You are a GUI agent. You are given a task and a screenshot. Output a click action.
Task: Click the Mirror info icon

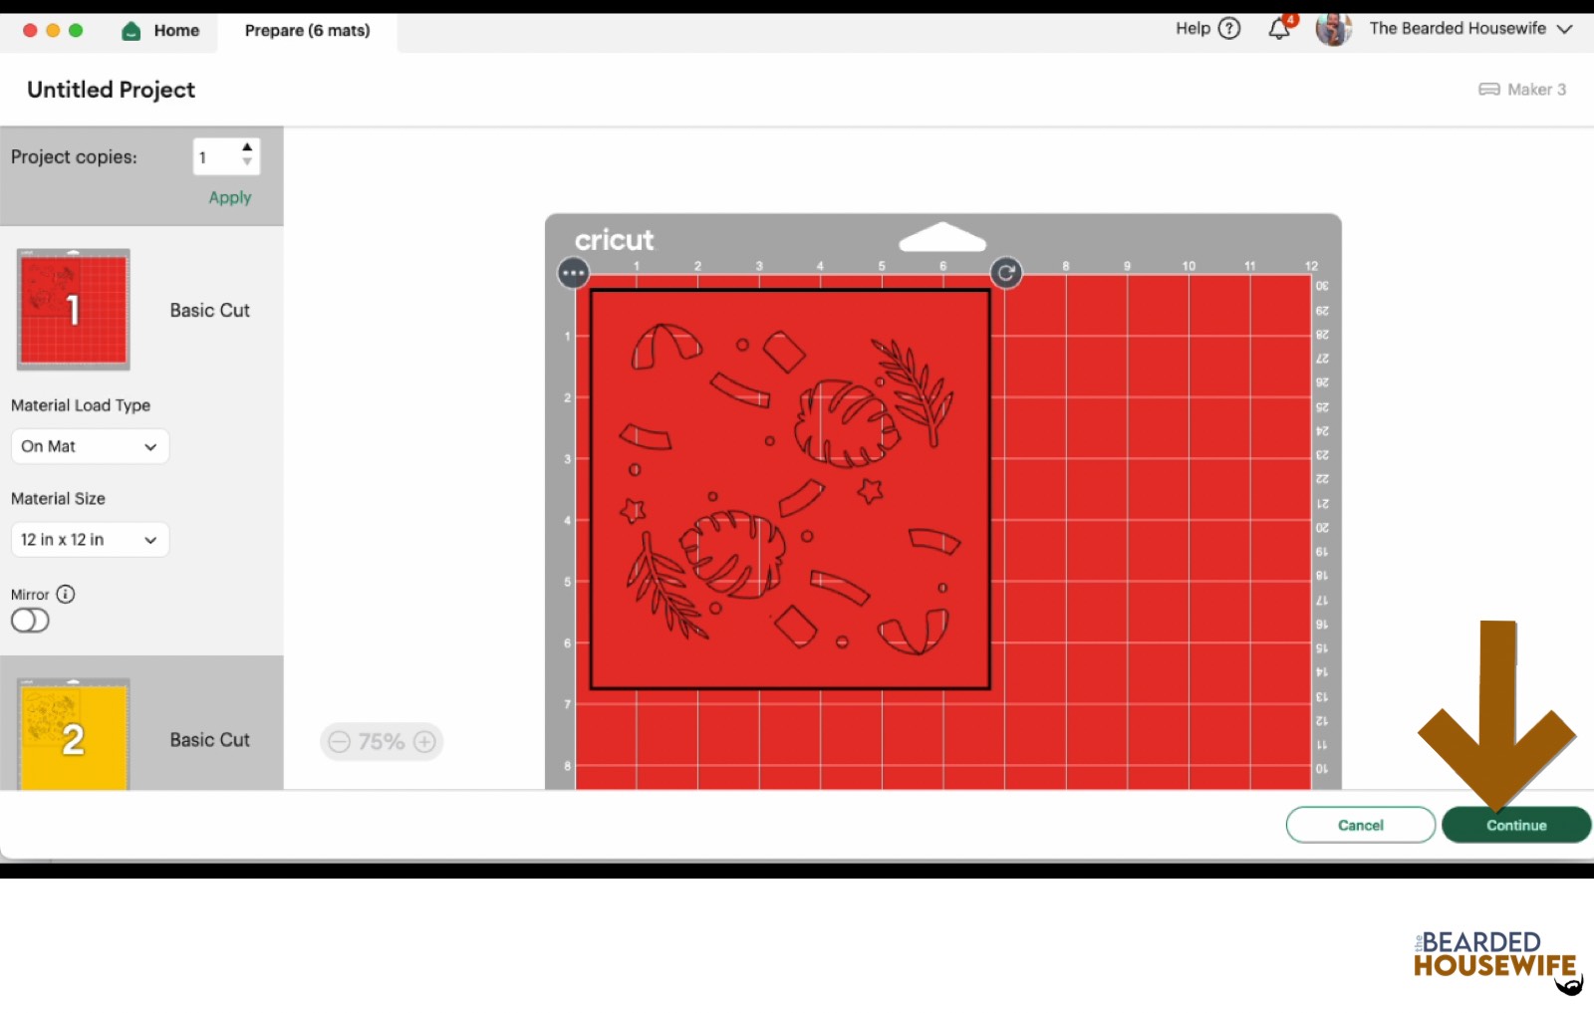coord(66,594)
